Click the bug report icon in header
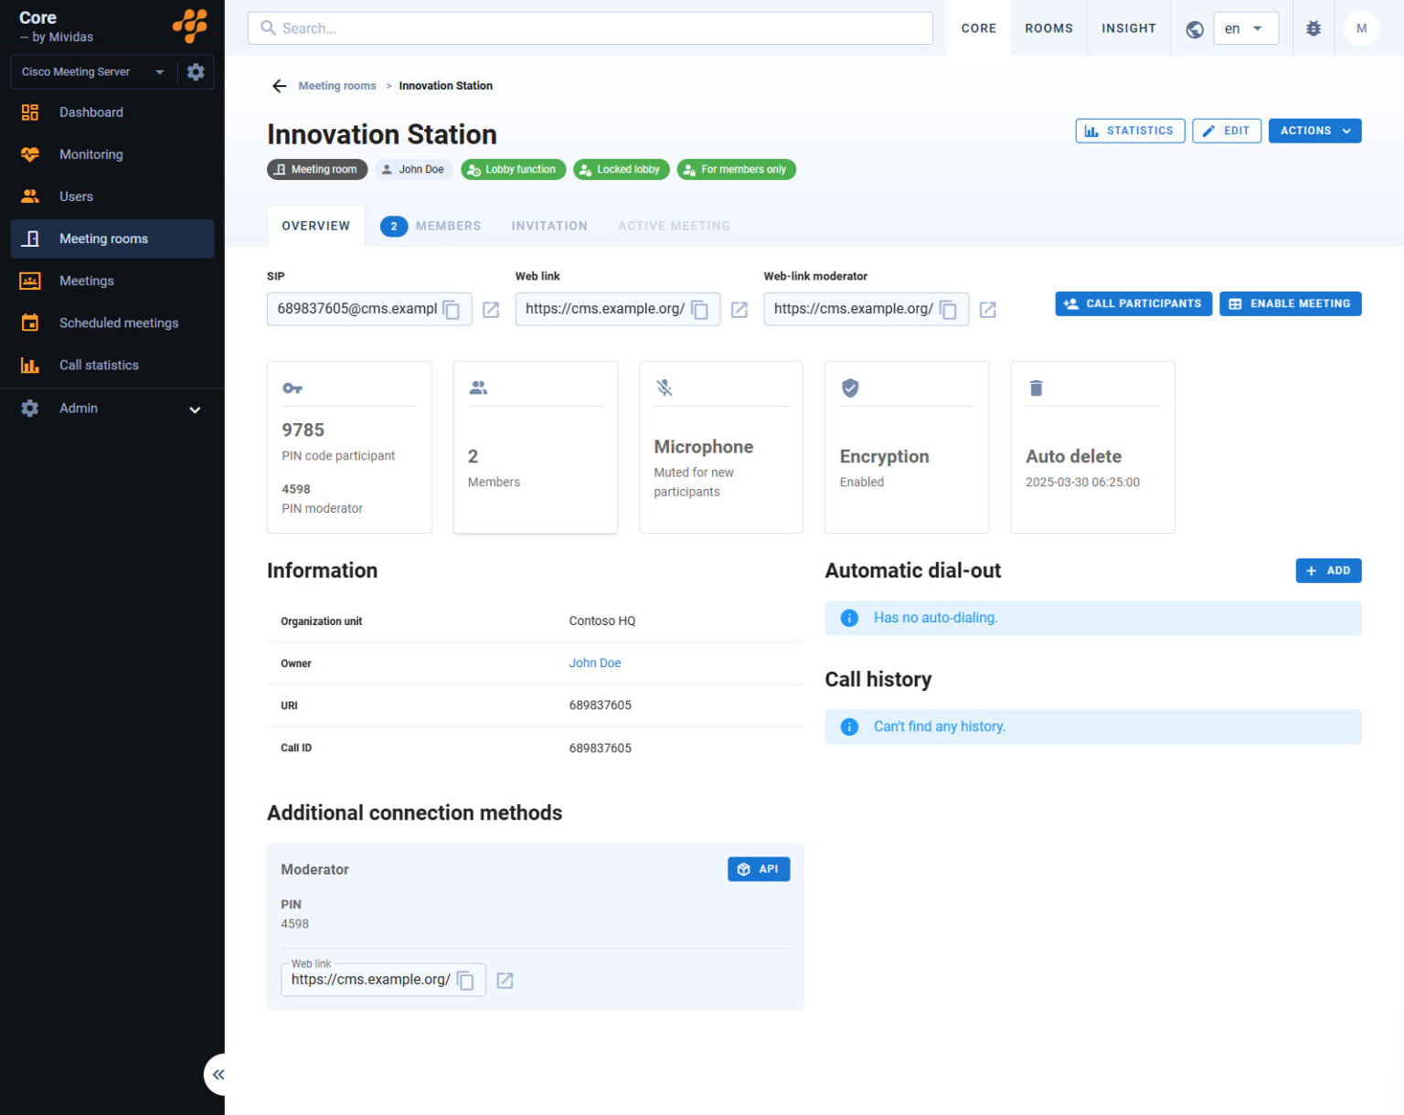This screenshot has height=1115, width=1404. [1314, 28]
